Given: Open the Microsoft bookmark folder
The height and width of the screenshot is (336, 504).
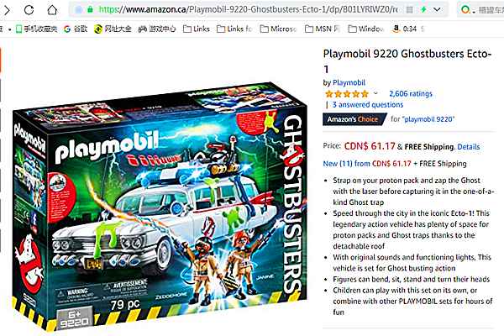Looking at the screenshot, I should (278, 29).
